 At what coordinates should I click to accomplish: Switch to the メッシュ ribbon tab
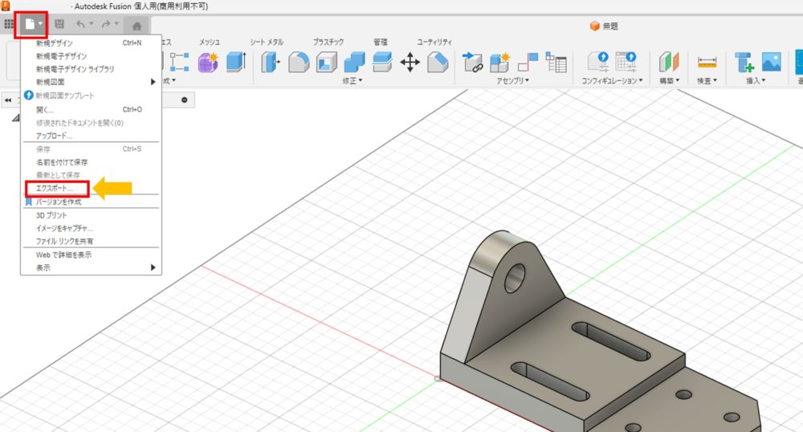[x=210, y=42]
